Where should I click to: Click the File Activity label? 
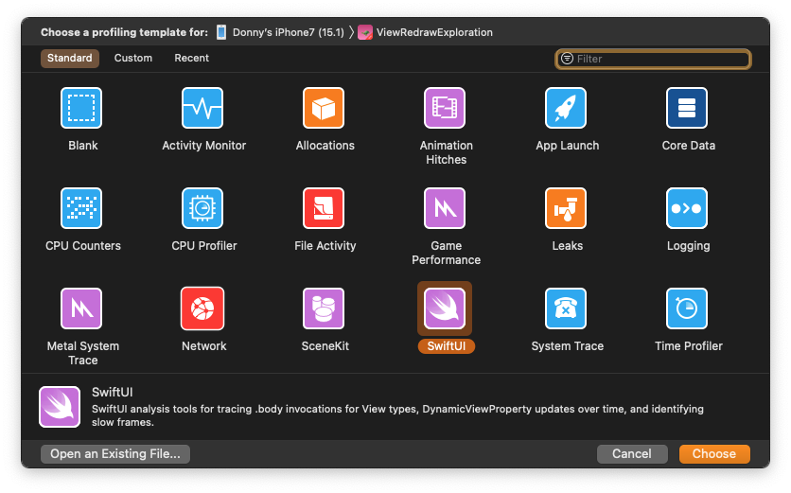point(325,246)
